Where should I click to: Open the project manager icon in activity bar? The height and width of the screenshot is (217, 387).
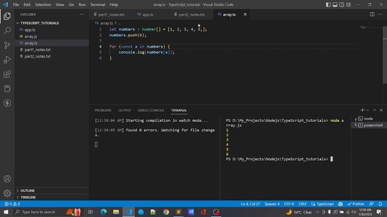click(x=7, y=89)
